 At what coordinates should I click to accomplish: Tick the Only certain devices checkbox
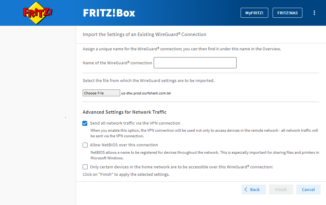(85, 167)
